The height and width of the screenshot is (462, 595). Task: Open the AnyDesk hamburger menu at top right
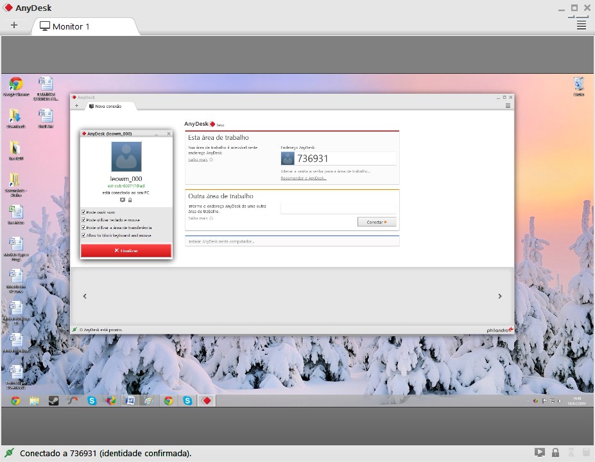coord(581,25)
